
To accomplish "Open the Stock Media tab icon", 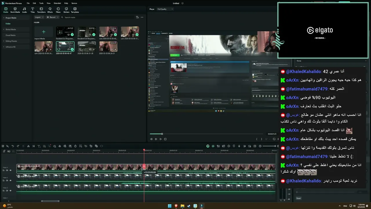I will pos(15,9).
